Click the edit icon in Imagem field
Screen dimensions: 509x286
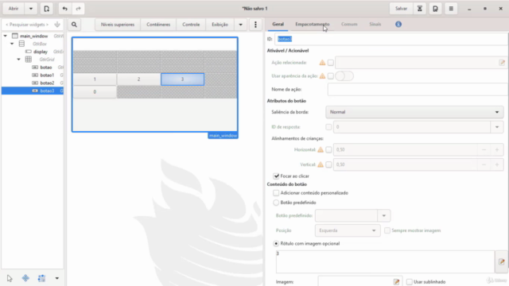[x=396, y=282]
